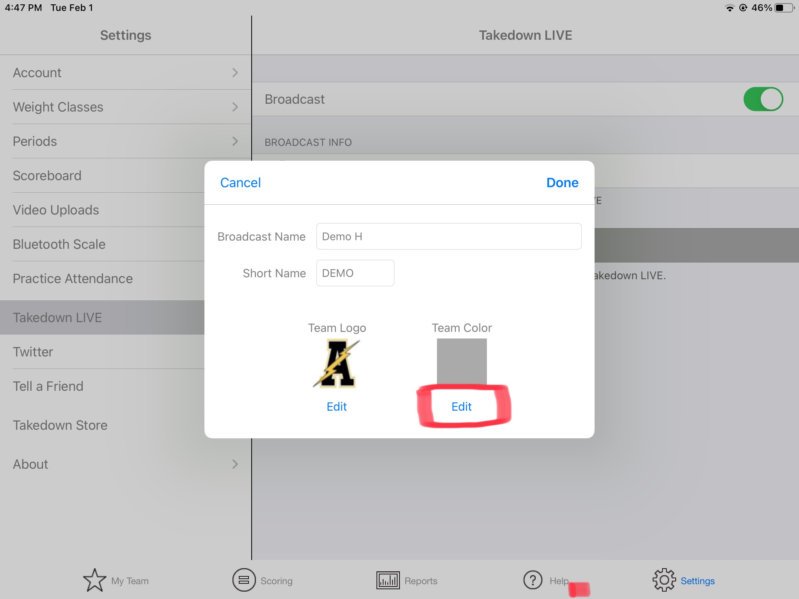Tap the Wi-Fi status icon
Image resolution: width=799 pixels, height=599 pixels.
tap(729, 8)
